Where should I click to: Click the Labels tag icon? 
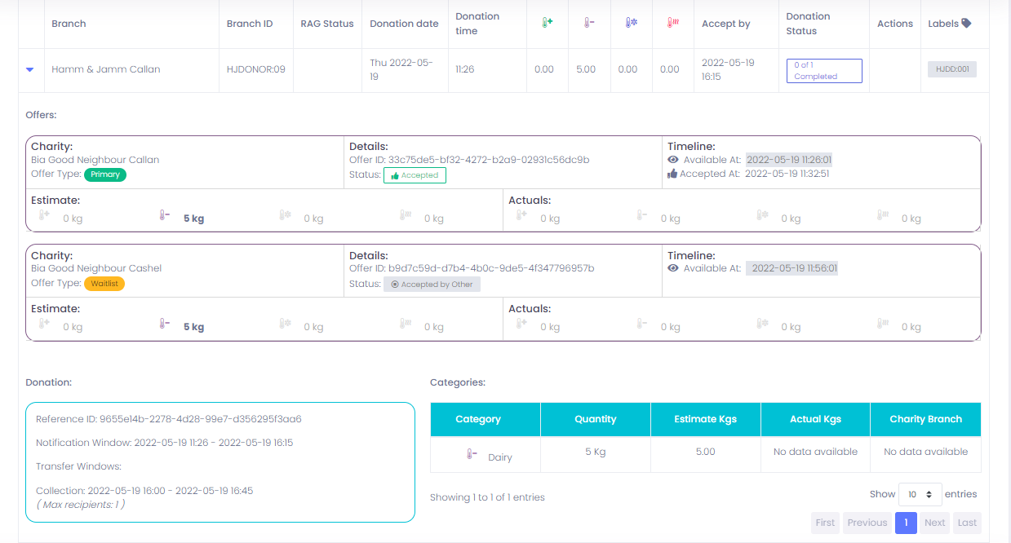click(966, 24)
